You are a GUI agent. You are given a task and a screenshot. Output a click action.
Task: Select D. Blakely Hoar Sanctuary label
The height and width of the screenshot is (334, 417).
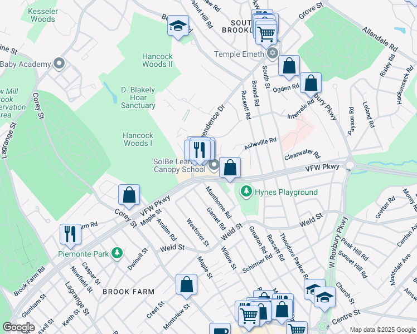[x=138, y=98]
